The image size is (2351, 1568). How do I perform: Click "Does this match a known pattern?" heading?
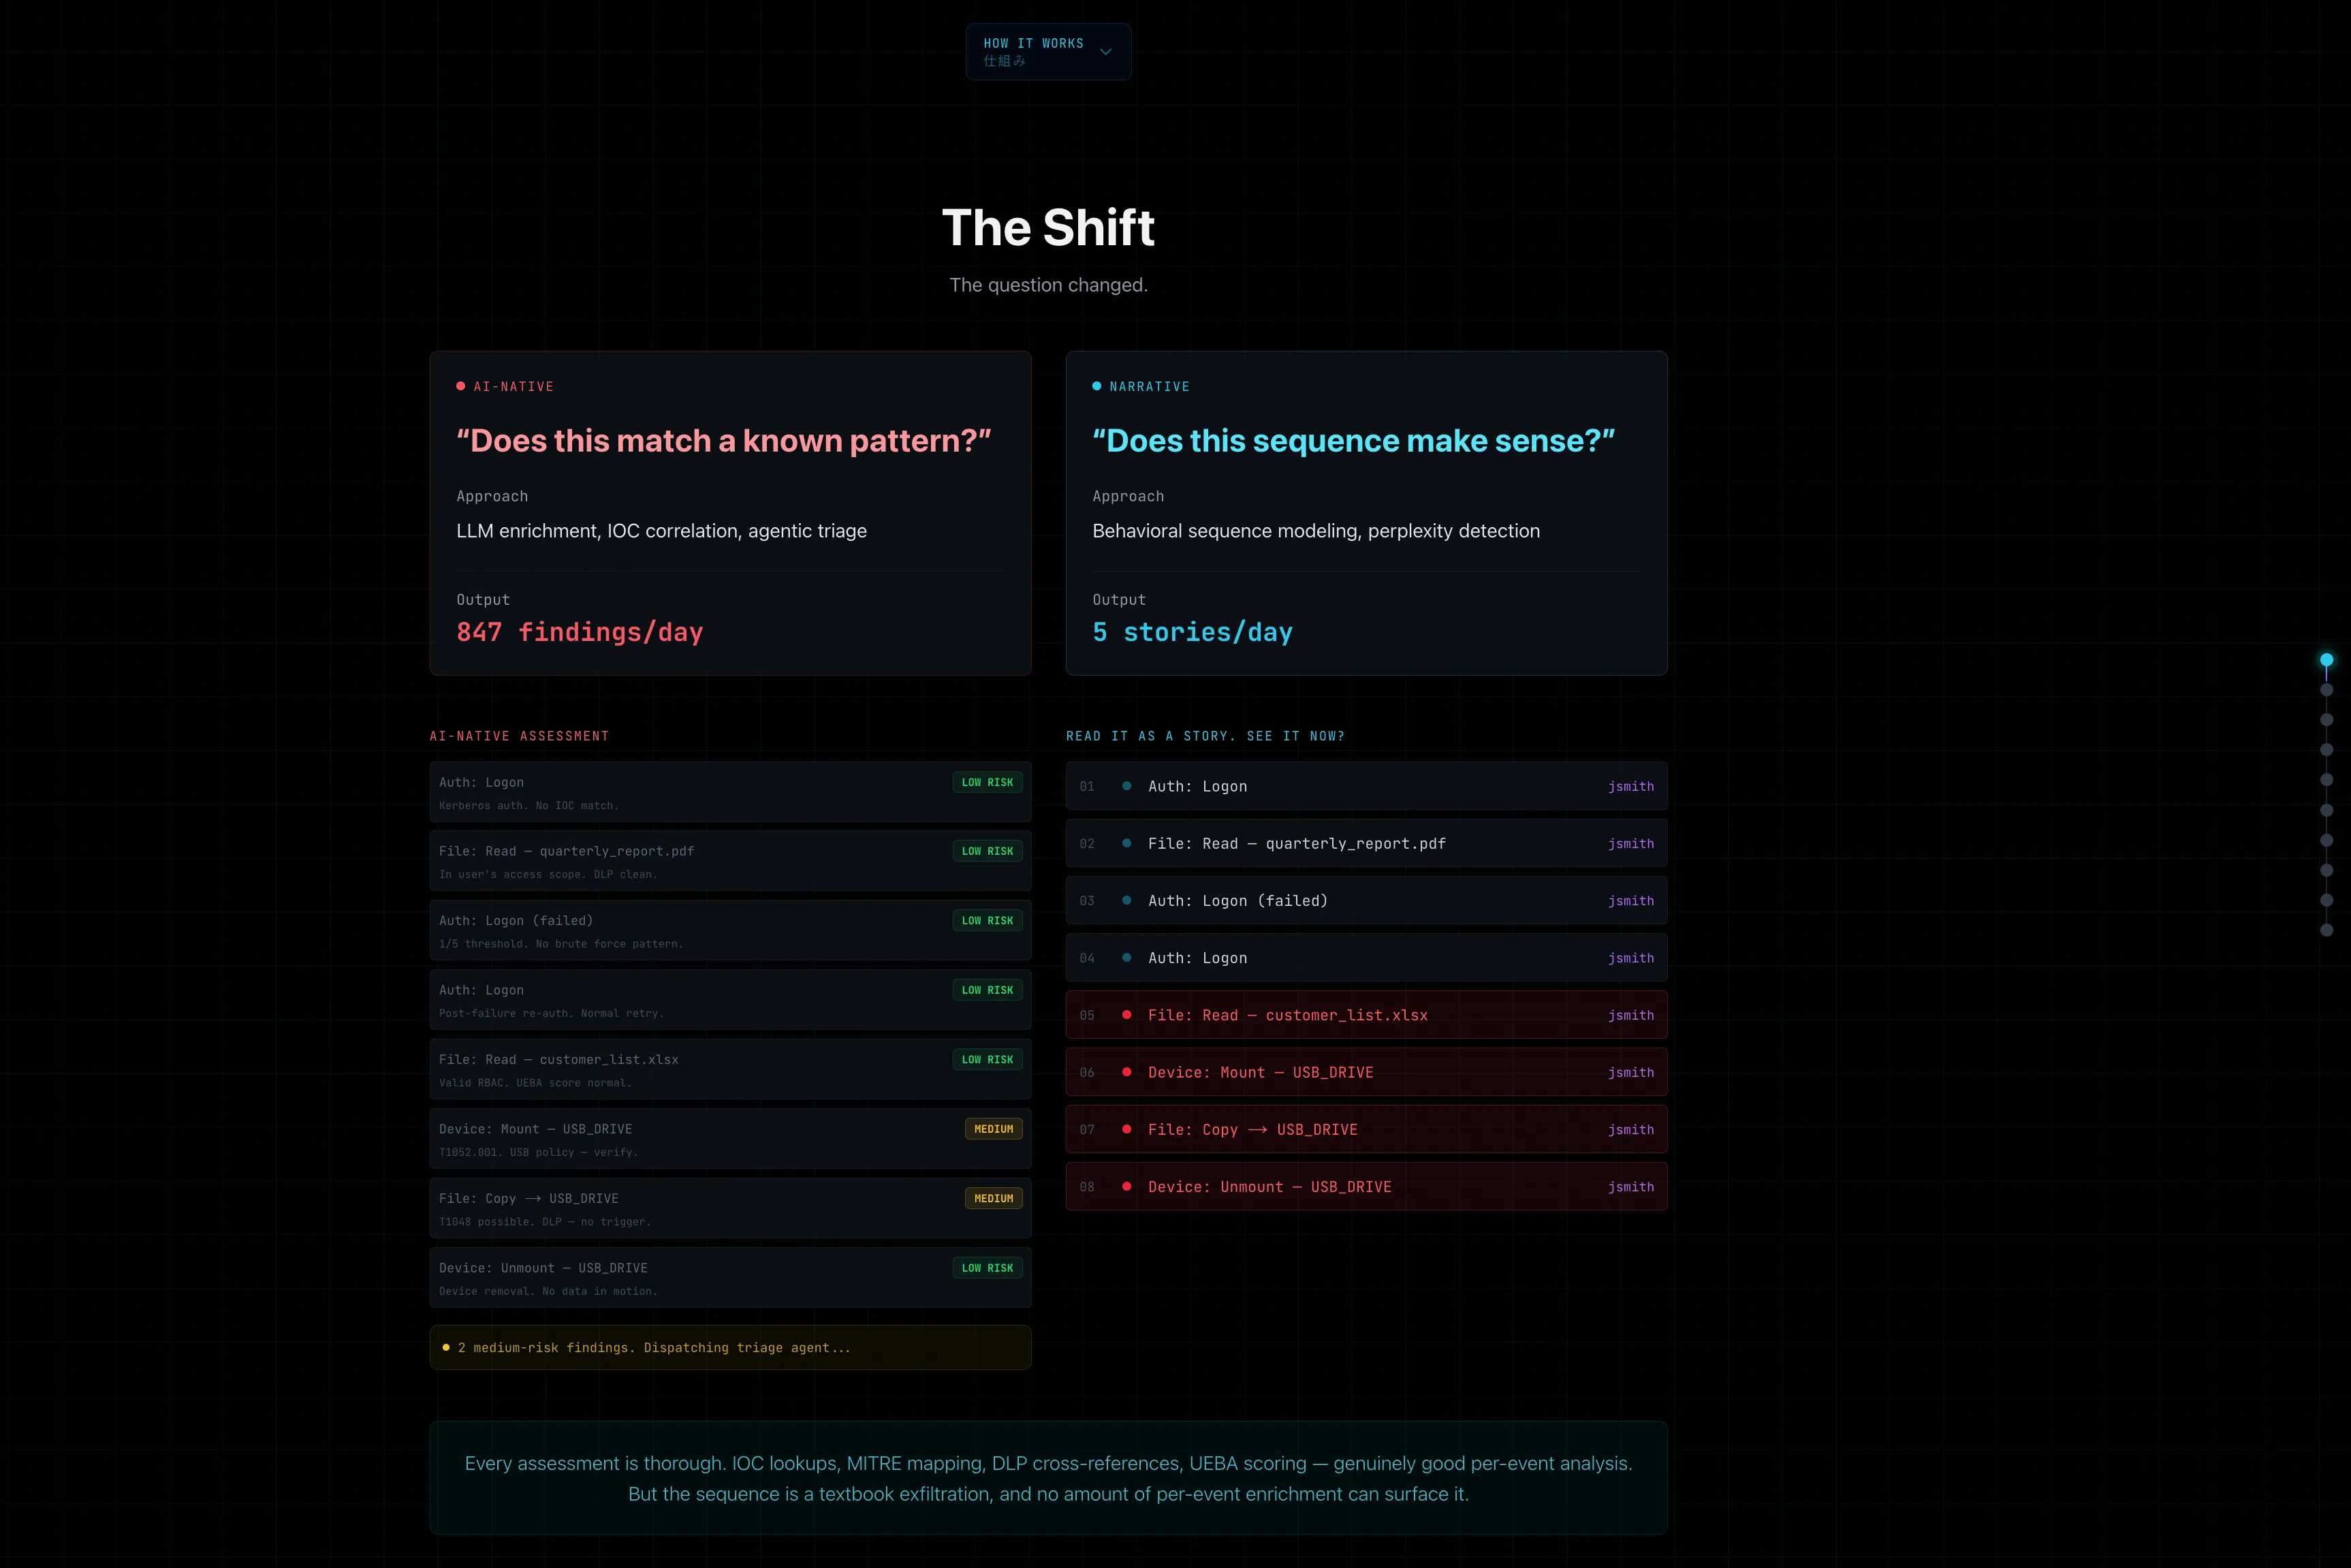(x=724, y=440)
